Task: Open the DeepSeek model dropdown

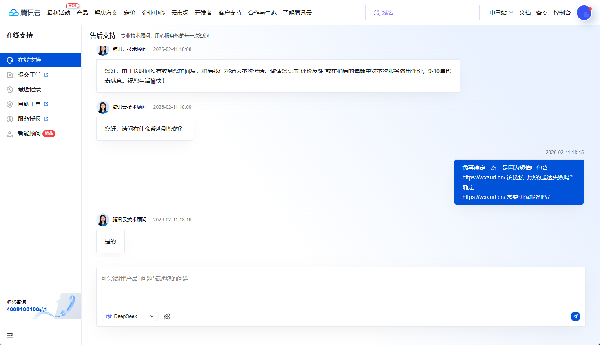Action: click(x=130, y=316)
